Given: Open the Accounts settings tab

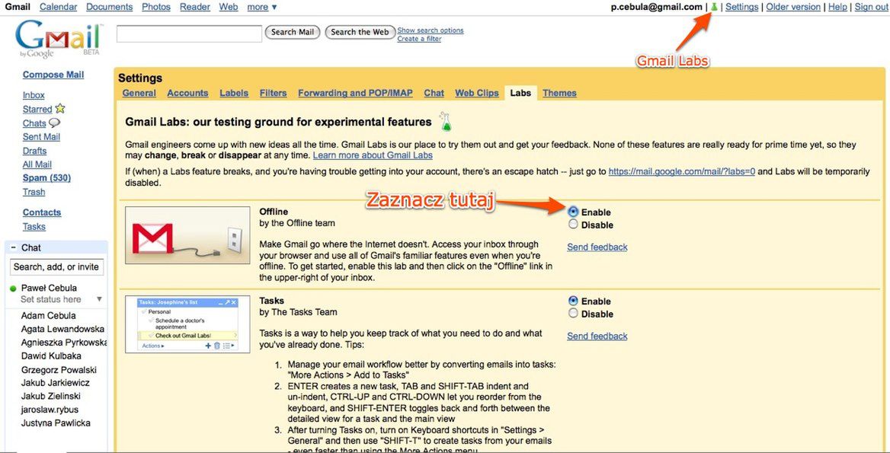Looking at the screenshot, I should (187, 93).
